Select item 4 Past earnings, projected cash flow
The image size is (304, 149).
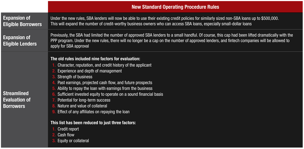click(x=102, y=83)
